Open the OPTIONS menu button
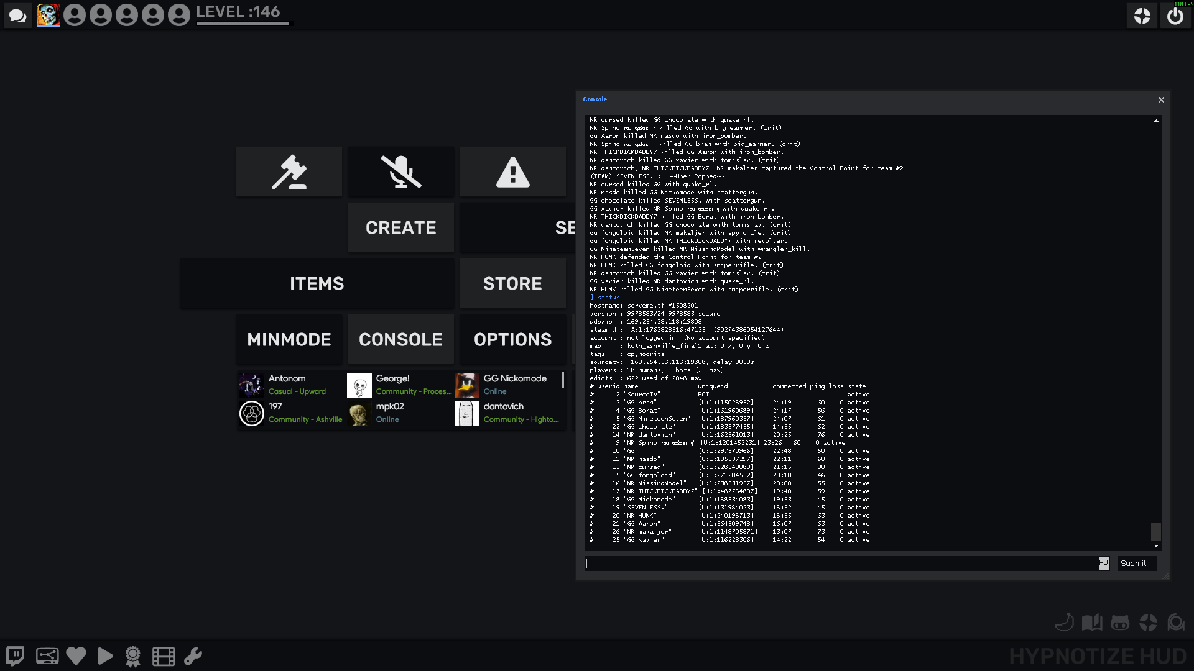This screenshot has height=671, width=1194. 513,339
